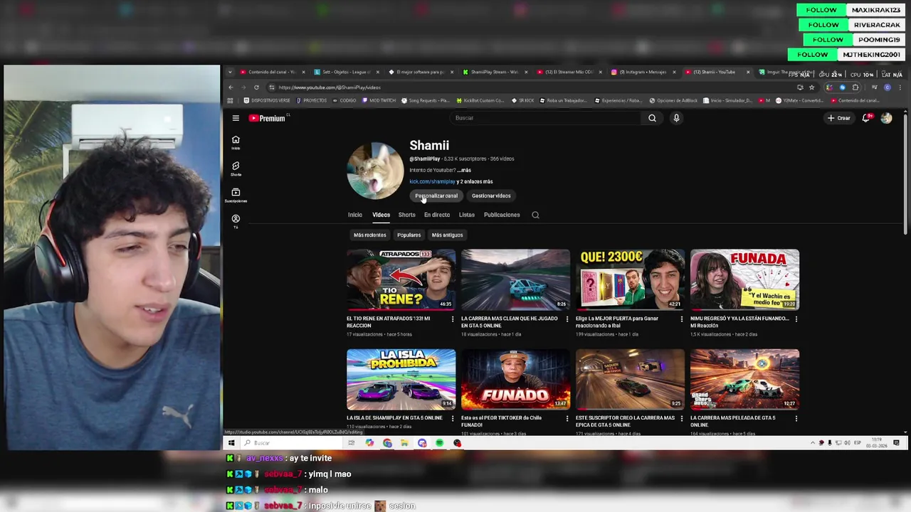Open Spotify from the taskbar
911x512 pixels.
pos(439,443)
